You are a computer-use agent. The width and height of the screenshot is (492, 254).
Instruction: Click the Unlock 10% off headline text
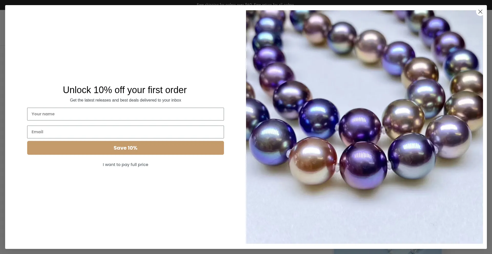tap(125, 90)
